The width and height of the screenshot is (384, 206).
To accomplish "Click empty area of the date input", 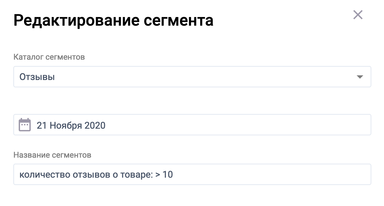I will click(x=237, y=125).
